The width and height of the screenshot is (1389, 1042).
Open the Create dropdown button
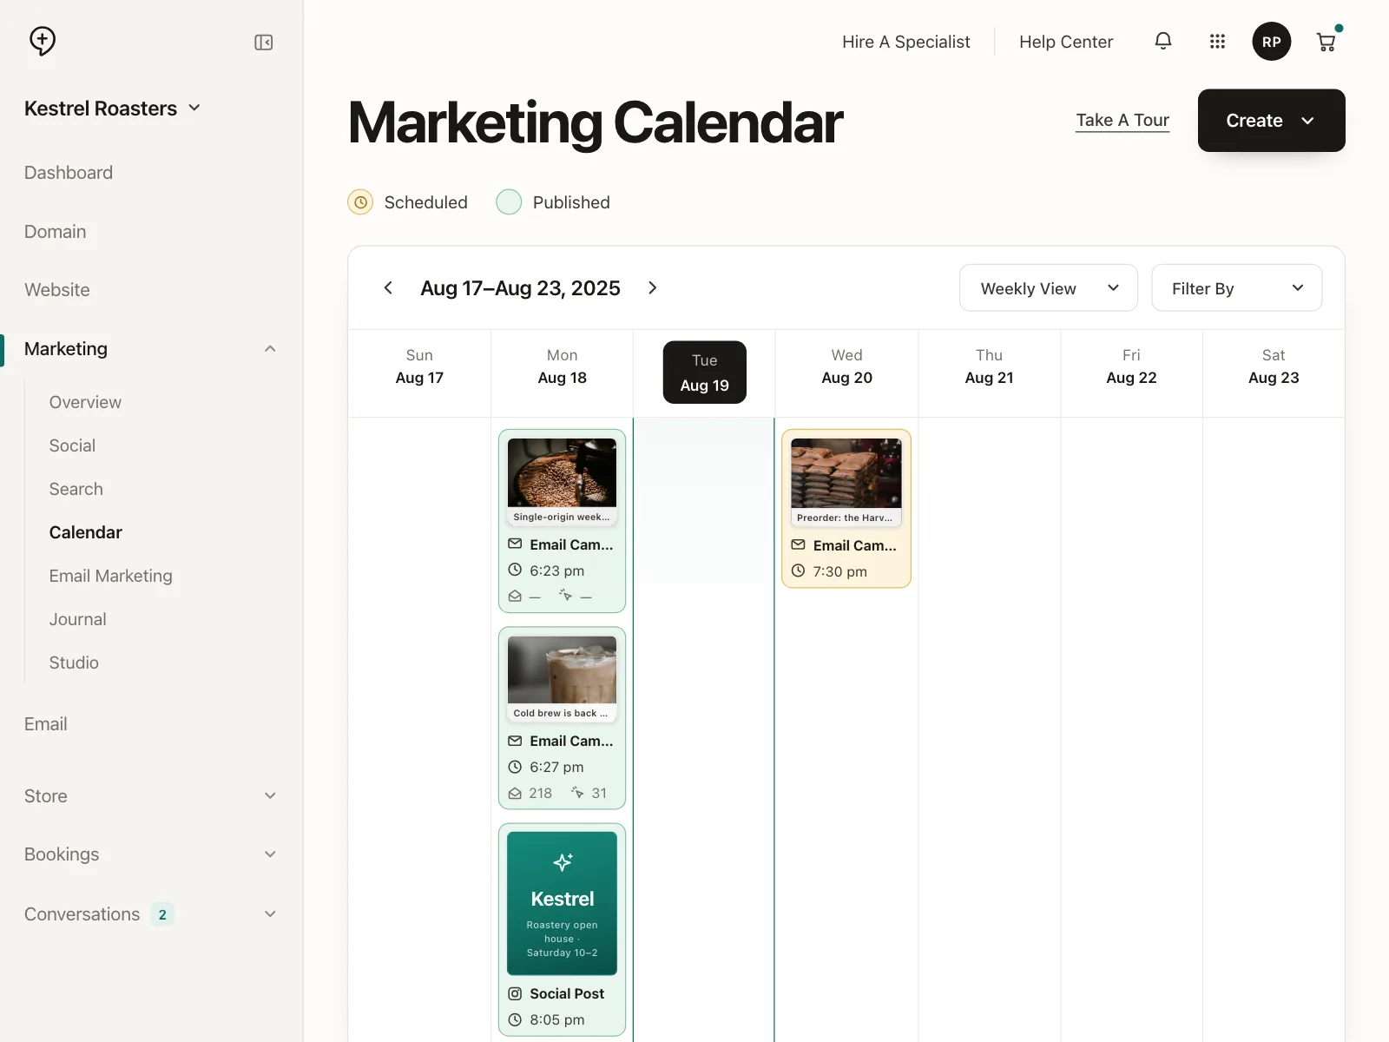(x=1271, y=121)
